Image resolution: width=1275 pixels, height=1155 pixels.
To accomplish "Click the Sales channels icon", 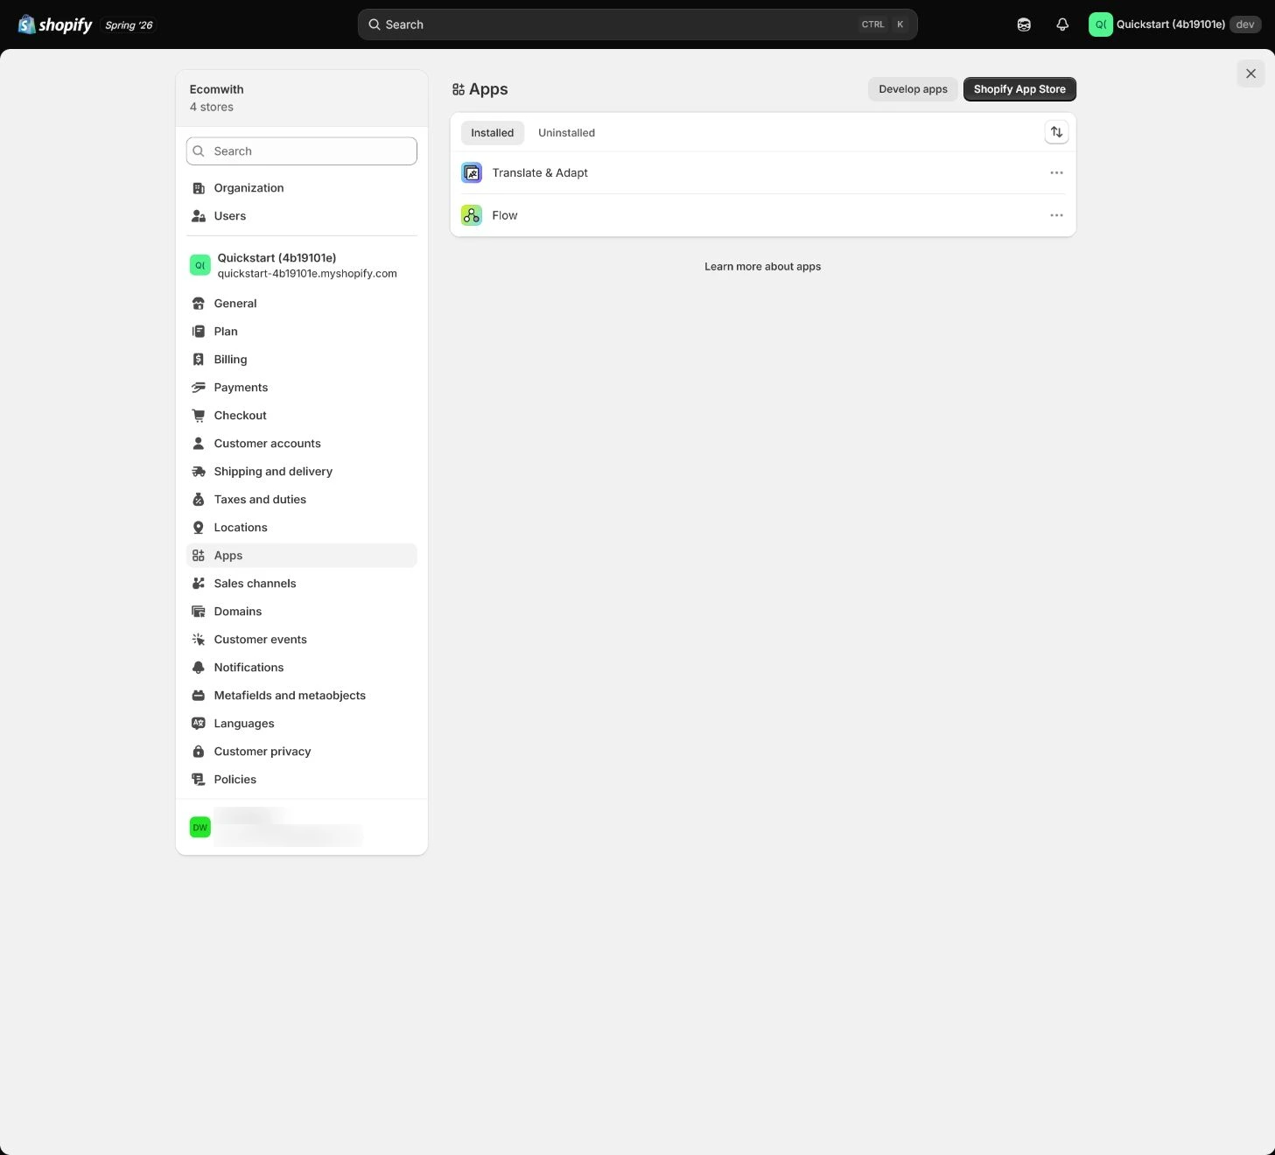I will point(199,584).
